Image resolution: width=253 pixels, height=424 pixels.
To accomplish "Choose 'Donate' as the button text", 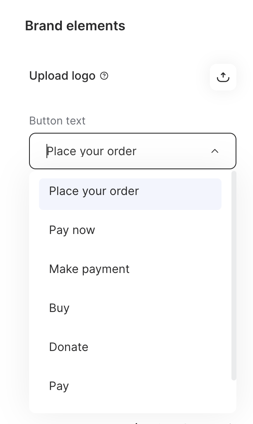I will [68, 347].
